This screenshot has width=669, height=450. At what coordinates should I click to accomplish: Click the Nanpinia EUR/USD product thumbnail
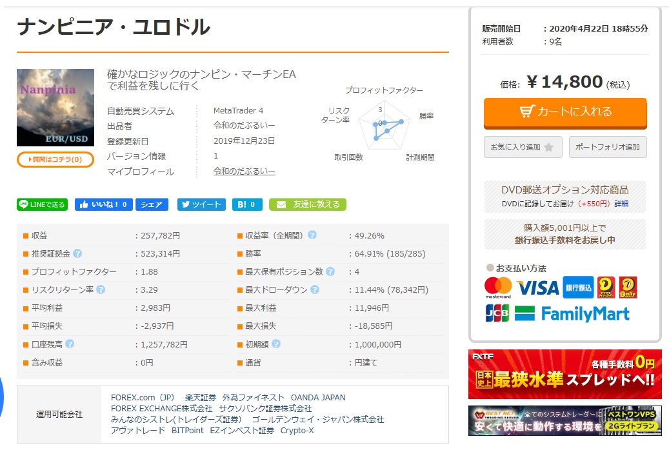55,108
